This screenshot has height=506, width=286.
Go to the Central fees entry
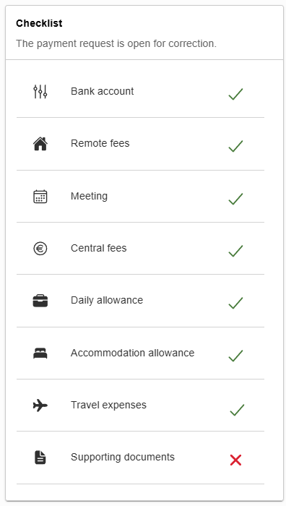pos(140,249)
